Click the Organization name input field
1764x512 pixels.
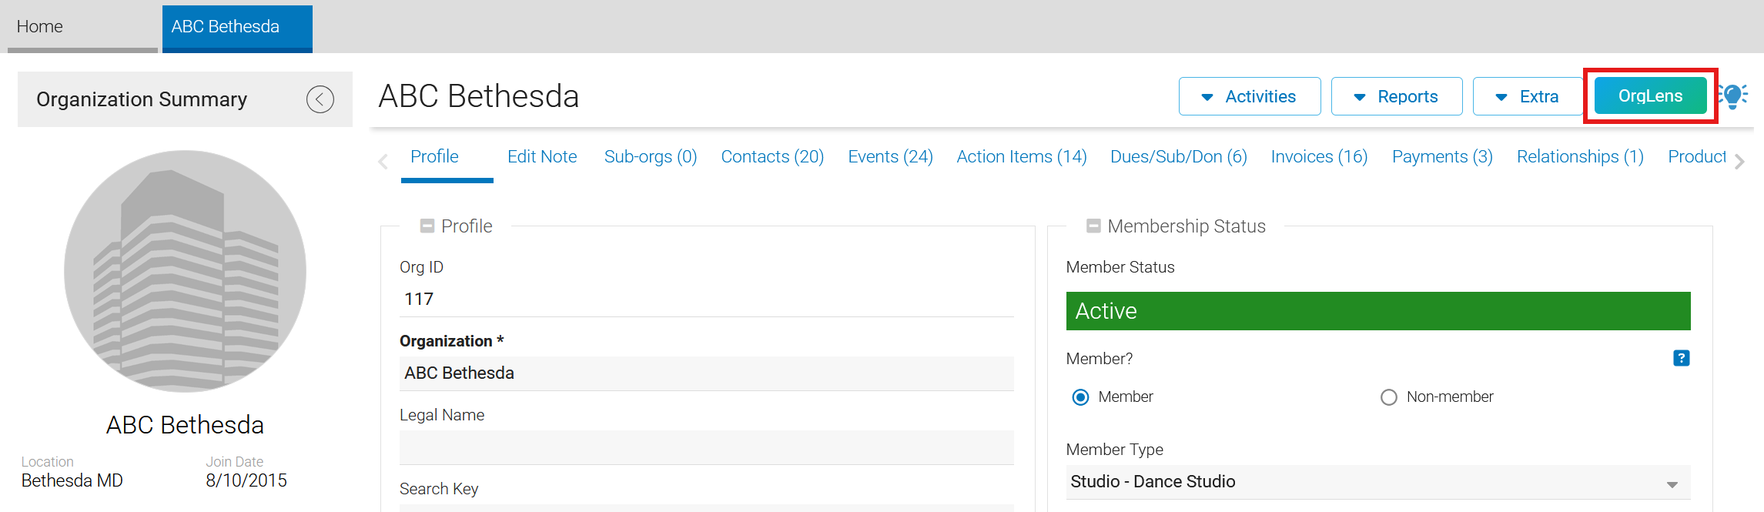(707, 373)
